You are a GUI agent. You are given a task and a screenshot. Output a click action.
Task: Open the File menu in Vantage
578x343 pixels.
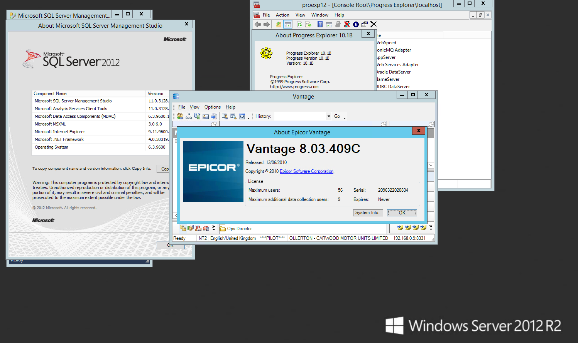point(182,107)
